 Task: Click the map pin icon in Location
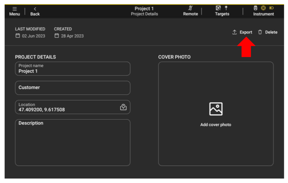[123, 107]
